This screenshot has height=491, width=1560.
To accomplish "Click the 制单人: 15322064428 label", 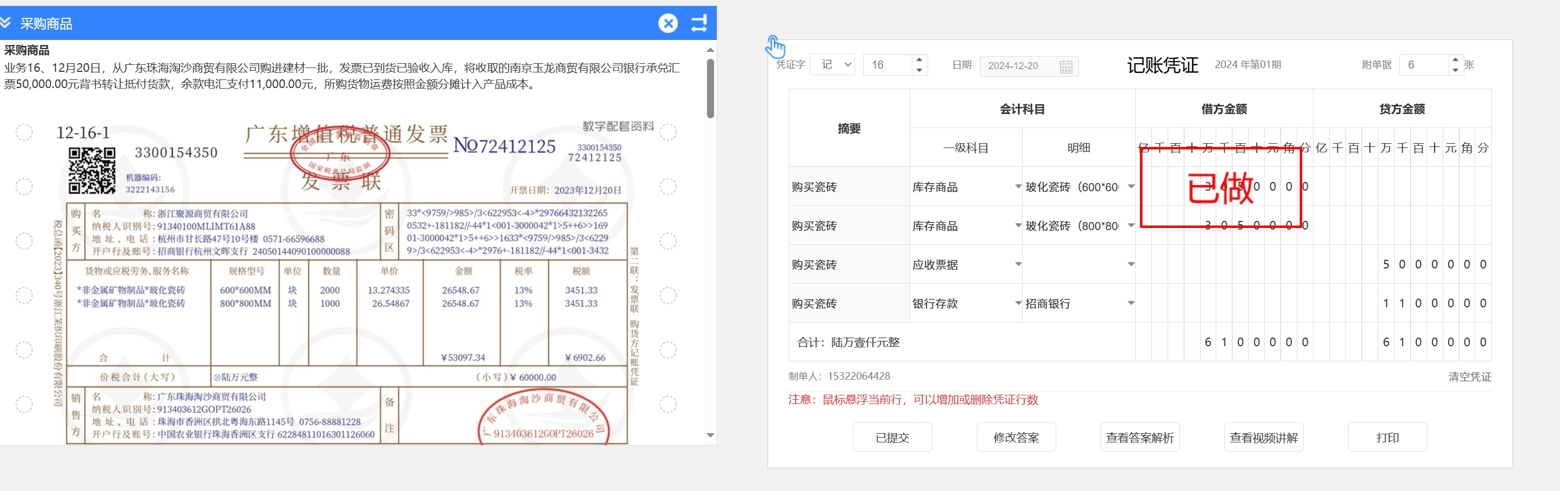I will (839, 376).
